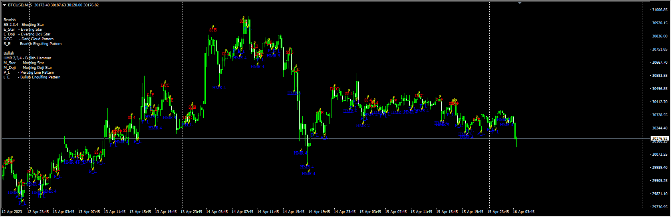Click the 29821.10 price axis label

[x=660, y=194]
